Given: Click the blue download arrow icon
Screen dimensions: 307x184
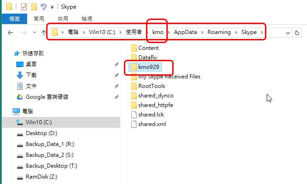Looking at the screenshot, I should [x=20, y=75].
